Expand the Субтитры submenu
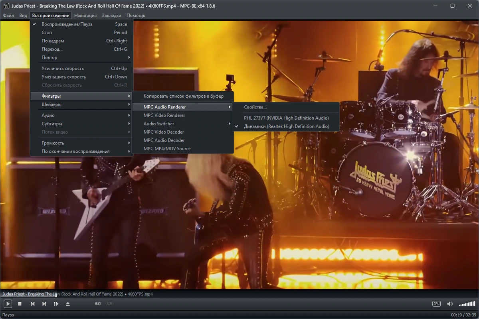This screenshot has width=479, height=319. 81,124
